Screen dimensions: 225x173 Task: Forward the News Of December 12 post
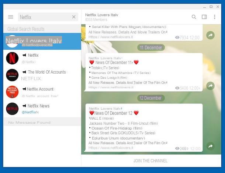click(210, 146)
